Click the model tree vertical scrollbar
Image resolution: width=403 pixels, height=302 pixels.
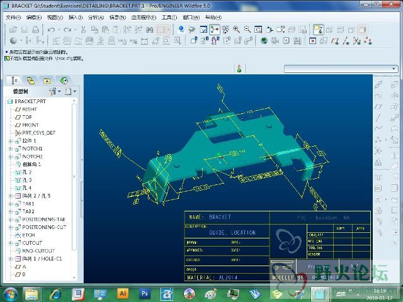(x=74, y=177)
